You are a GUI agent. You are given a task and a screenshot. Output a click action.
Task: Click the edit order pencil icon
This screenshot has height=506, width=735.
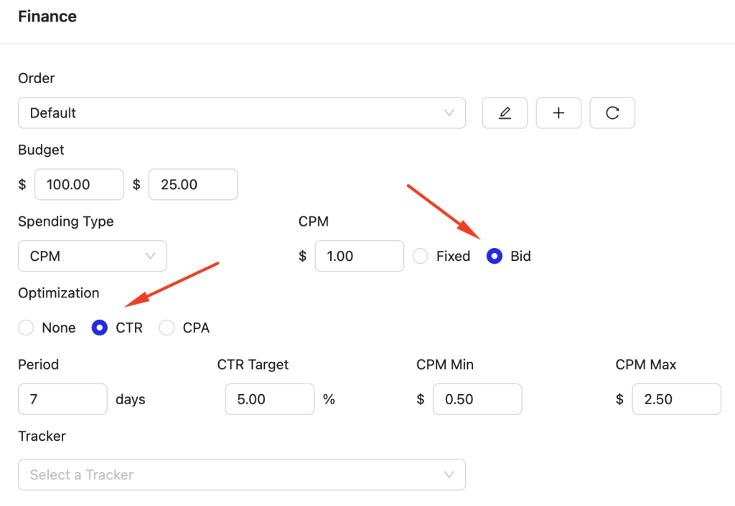505,113
